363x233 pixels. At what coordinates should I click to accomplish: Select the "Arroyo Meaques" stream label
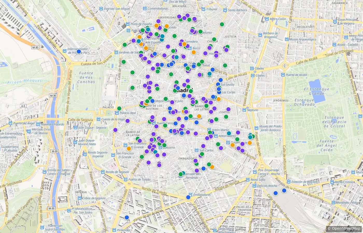click(24, 81)
